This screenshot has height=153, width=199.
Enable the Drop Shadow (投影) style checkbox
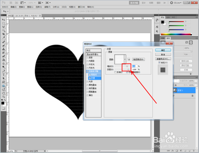(x=88, y=58)
